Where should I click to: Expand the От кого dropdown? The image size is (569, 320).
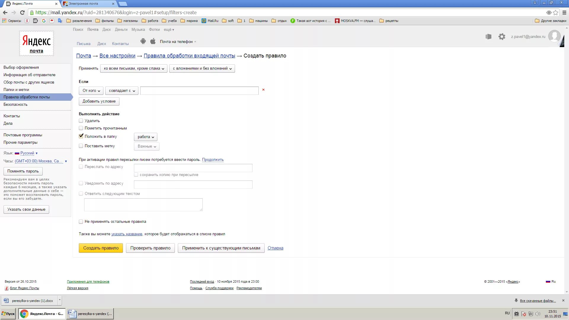[x=91, y=91]
